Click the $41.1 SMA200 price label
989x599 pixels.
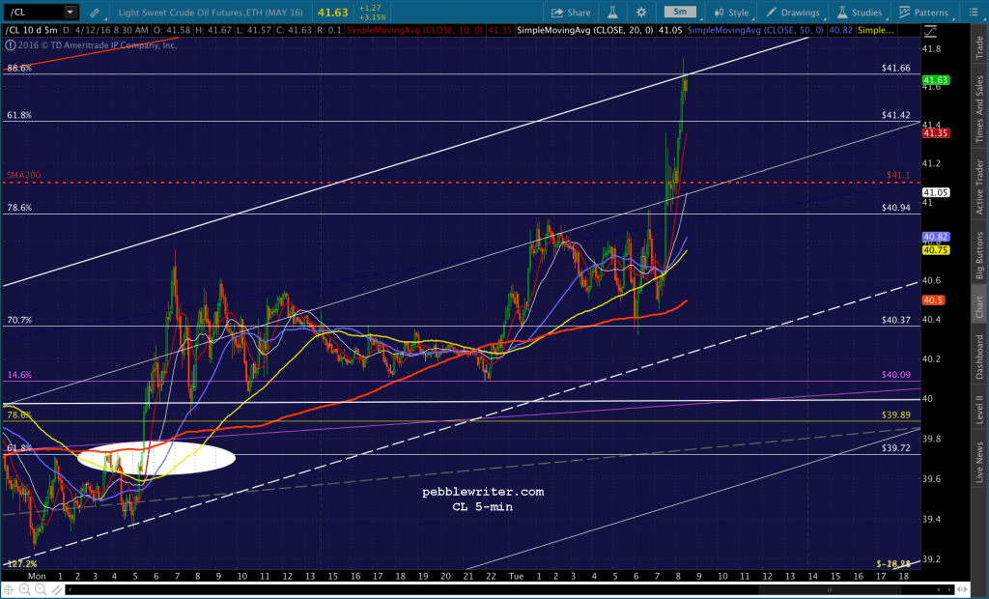[x=898, y=175]
